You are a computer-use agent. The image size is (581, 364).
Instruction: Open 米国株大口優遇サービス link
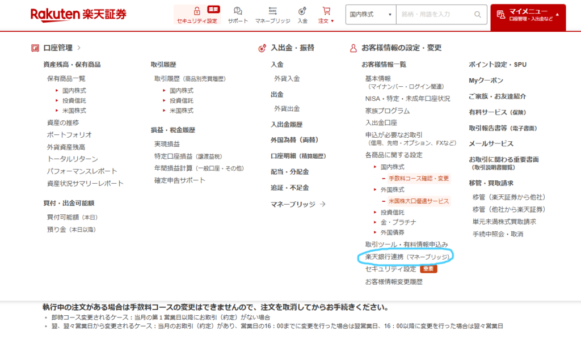419,201
